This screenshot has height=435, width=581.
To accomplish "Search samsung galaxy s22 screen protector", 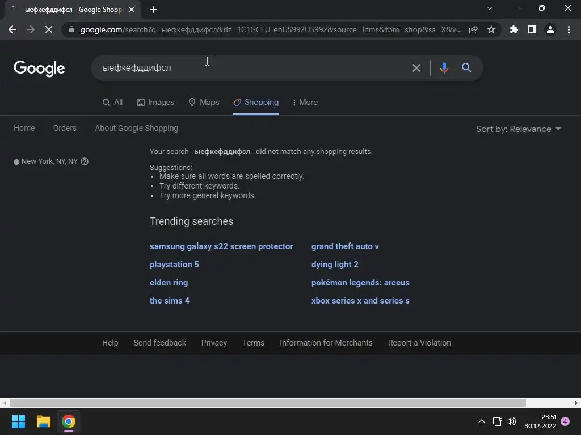I will tap(221, 246).
